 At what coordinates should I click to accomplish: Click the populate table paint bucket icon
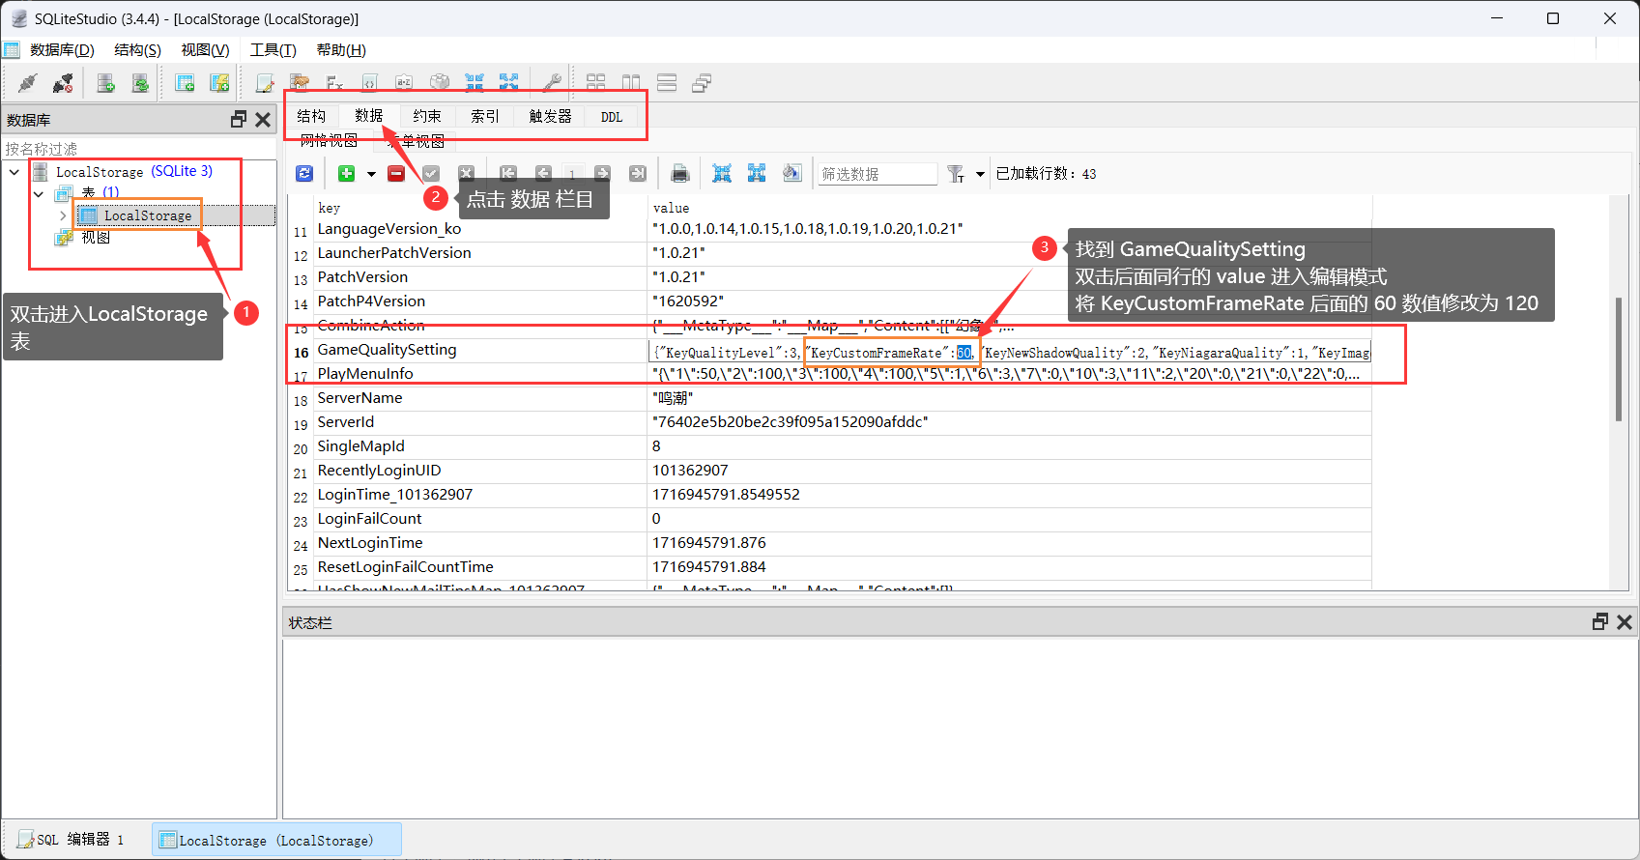tap(791, 173)
